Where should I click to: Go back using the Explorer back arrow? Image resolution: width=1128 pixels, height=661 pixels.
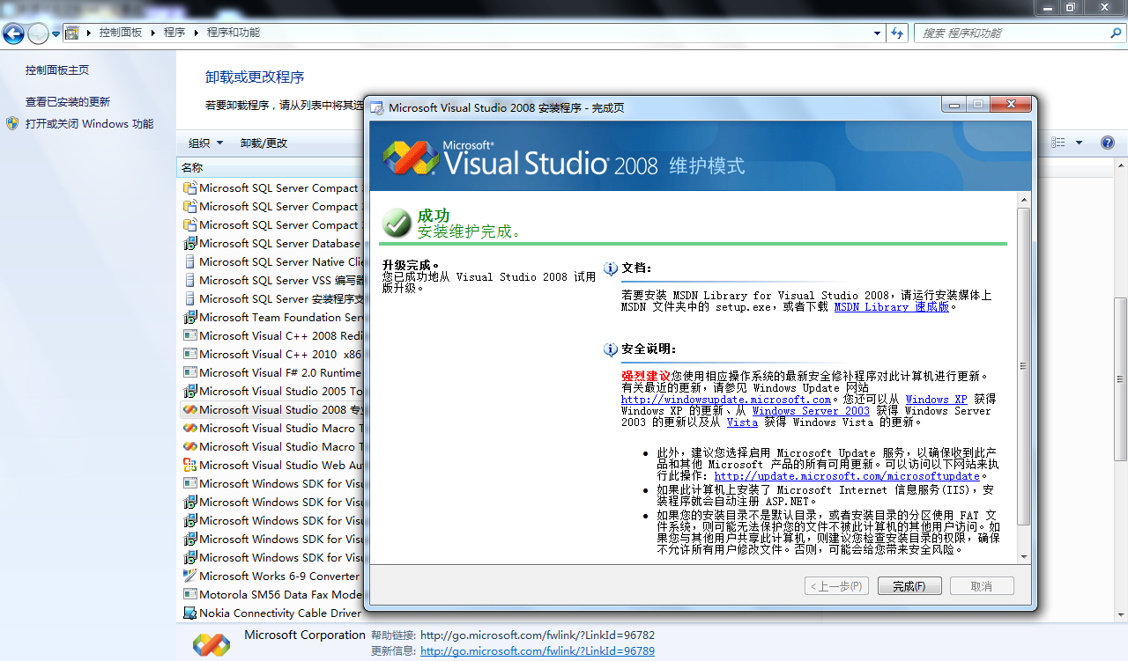click(13, 33)
